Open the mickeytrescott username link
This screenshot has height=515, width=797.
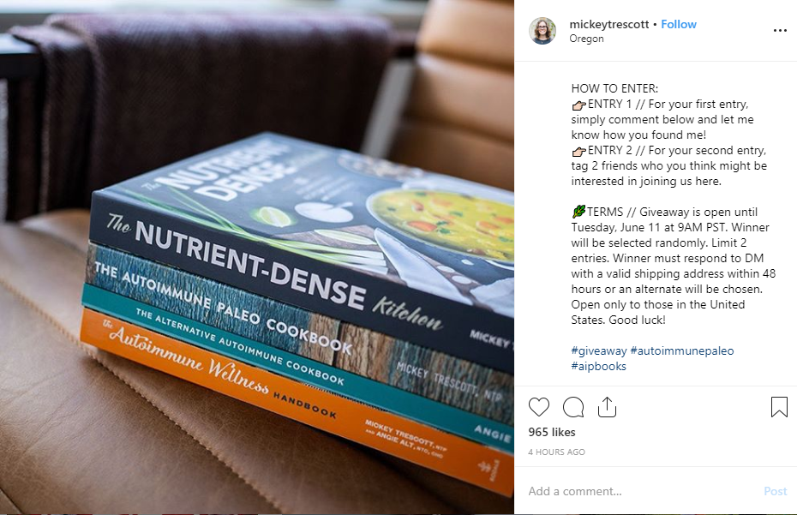(x=609, y=24)
